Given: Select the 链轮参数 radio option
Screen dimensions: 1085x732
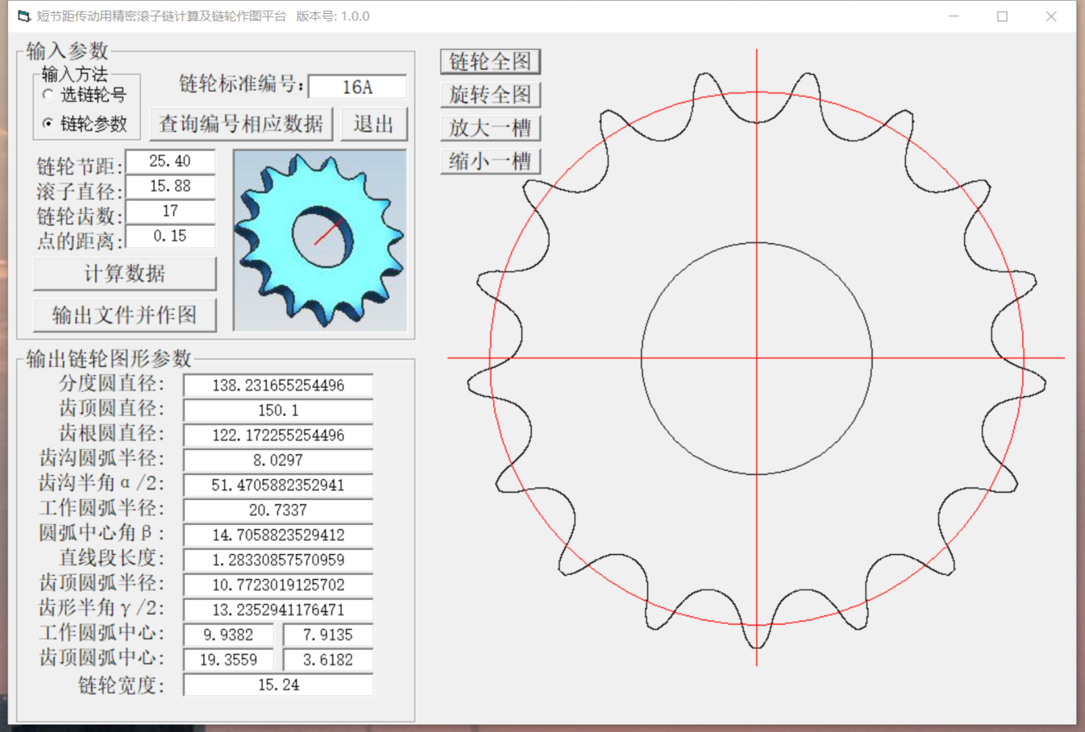Looking at the screenshot, I should pyautogui.click(x=85, y=124).
